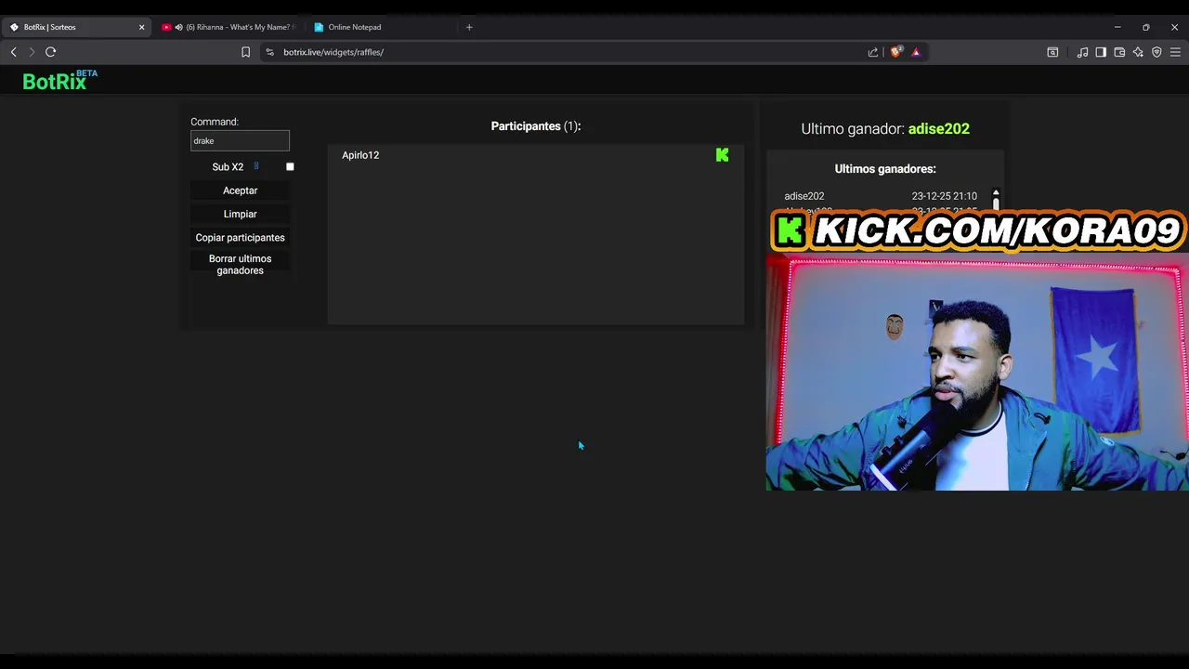Open site settings icon beside the URL

click(x=270, y=52)
